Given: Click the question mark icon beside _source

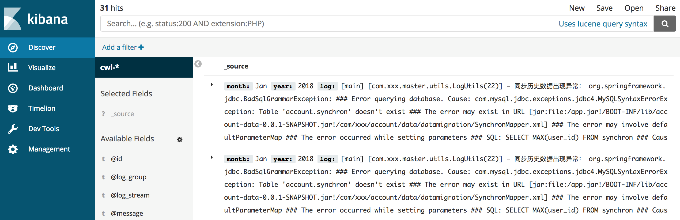Looking at the screenshot, I should point(103,114).
